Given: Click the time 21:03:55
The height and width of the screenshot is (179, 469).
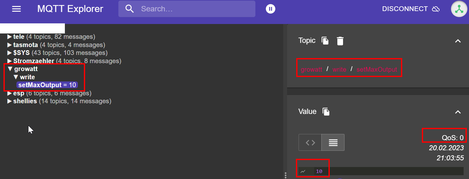Looking at the screenshot, I should tap(450, 158).
